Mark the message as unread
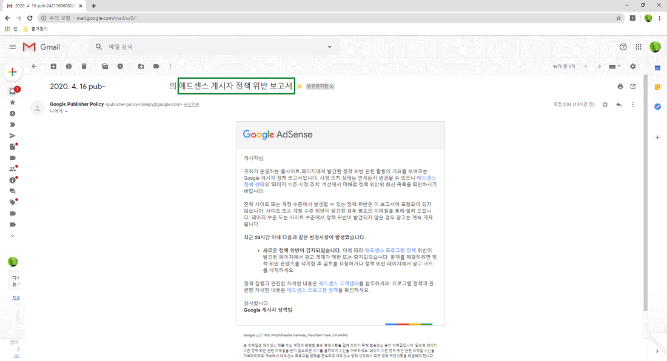This screenshot has width=667, height=361. click(105, 66)
